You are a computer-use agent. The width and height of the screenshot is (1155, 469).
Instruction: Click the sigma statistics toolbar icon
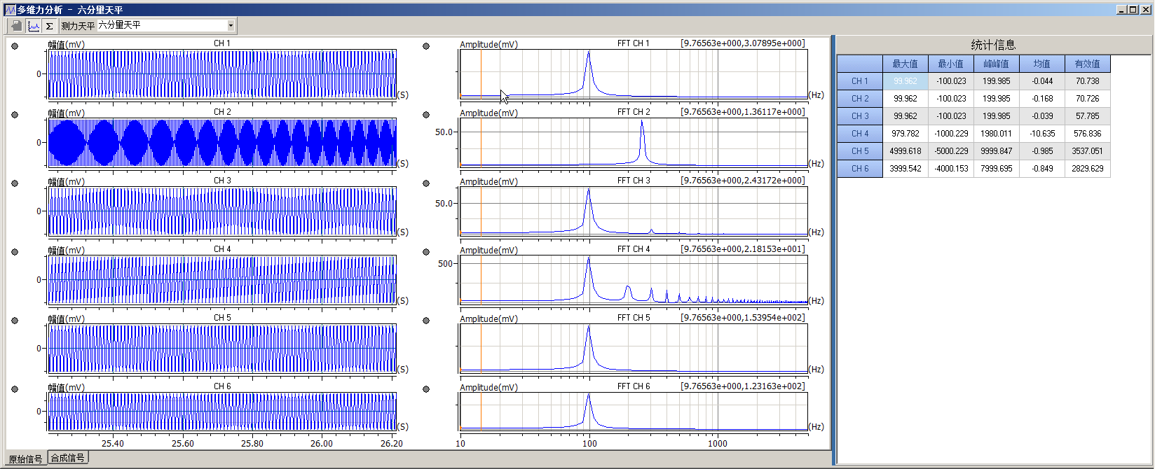pos(50,26)
